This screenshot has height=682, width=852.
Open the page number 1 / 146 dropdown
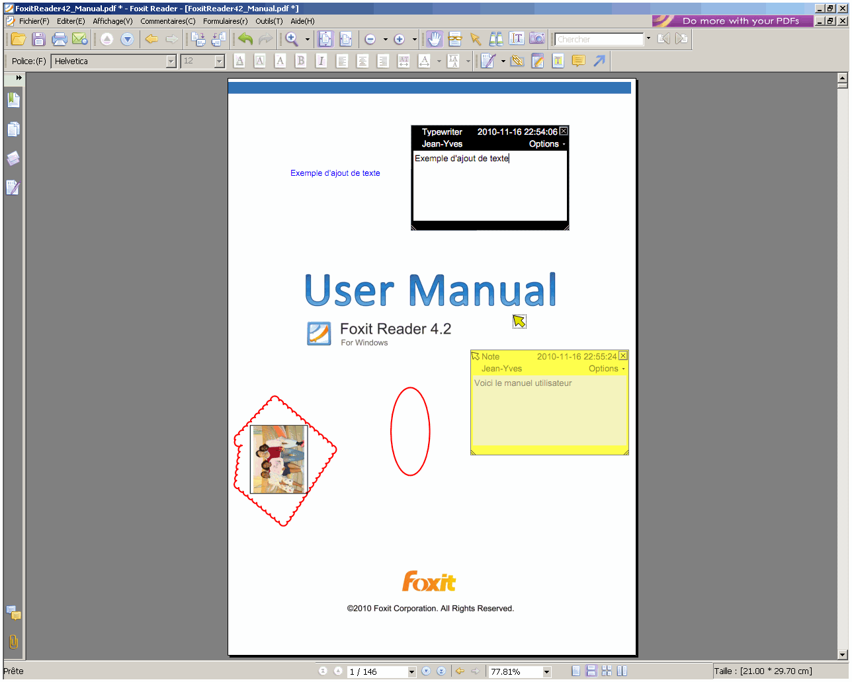tap(411, 671)
